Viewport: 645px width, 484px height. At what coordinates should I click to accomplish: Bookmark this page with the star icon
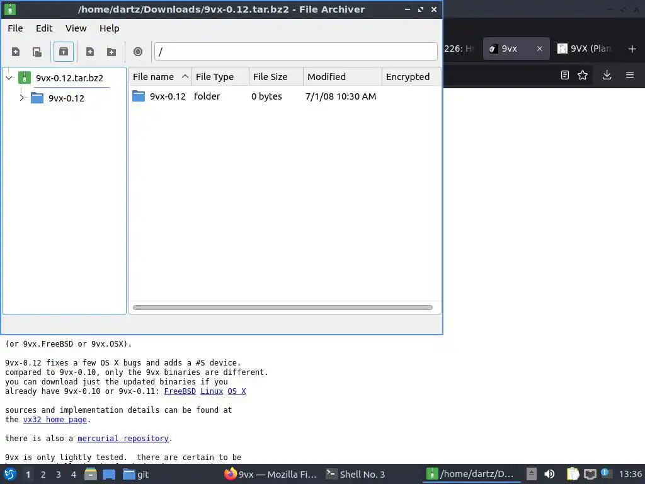tap(583, 75)
